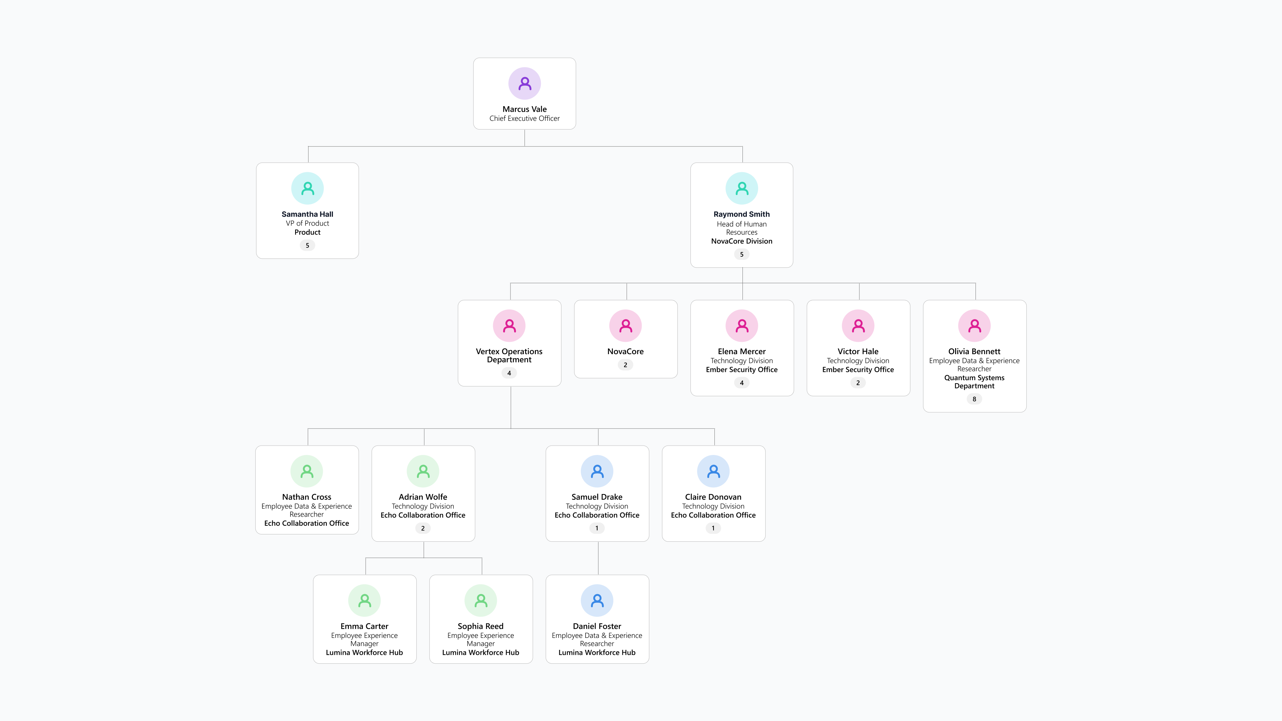This screenshot has width=1282, height=721.
Task: Click Emma Carter's green avatar icon
Action: [x=364, y=600]
